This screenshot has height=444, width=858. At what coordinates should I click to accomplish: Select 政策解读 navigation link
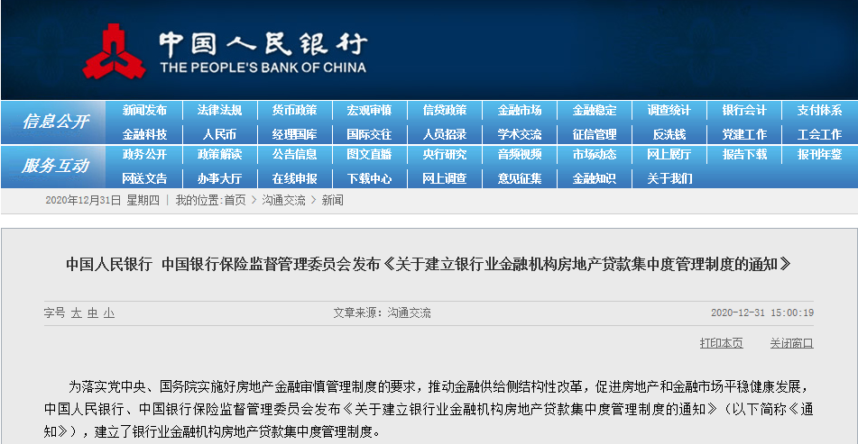click(x=219, y=155)
